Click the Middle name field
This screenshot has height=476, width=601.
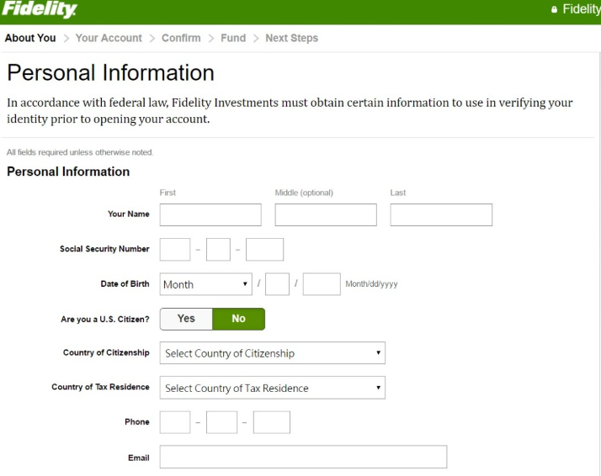coord(326,214)
